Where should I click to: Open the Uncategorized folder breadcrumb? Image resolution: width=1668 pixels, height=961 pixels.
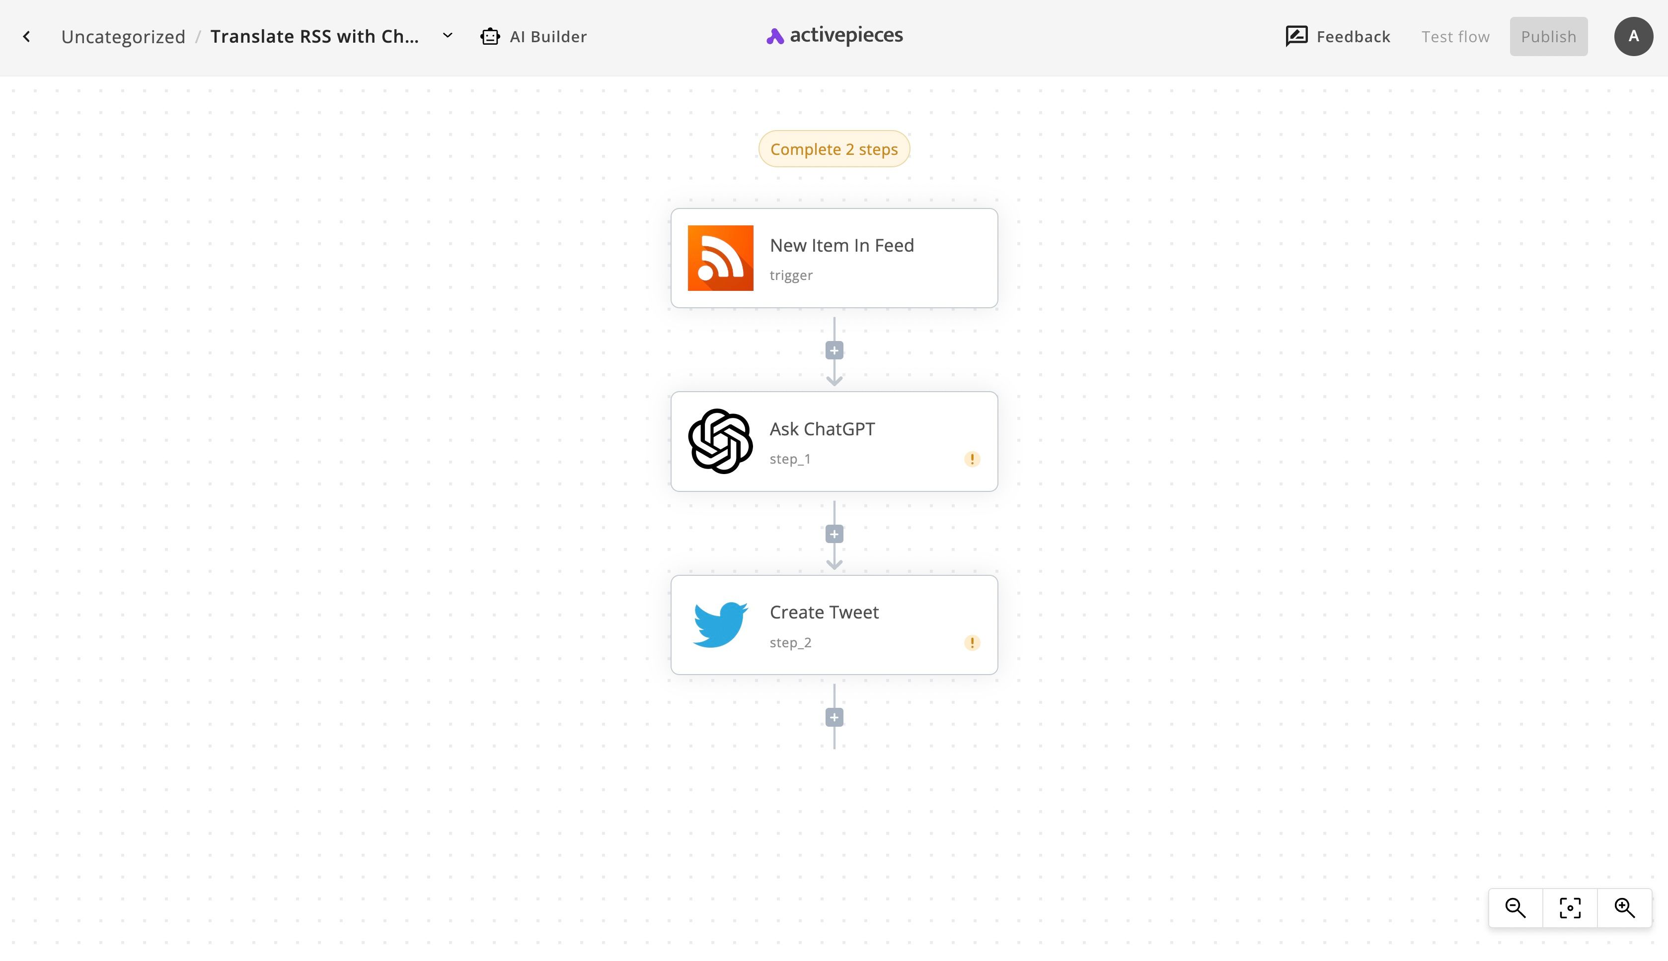(x=124, y=37)
